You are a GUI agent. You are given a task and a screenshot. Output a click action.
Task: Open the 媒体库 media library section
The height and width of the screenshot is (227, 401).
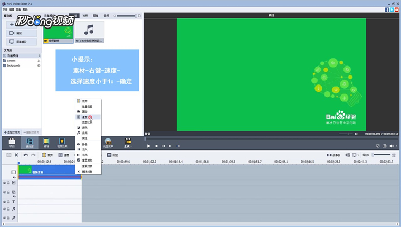click(x=30, y=143)
